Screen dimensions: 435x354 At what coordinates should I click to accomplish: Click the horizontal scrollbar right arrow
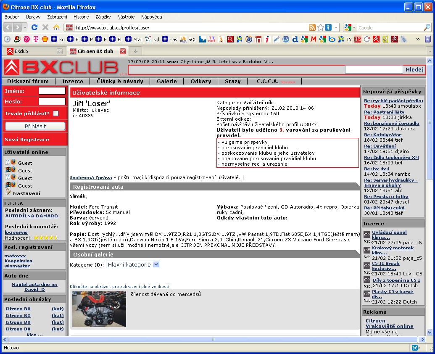coord(422,339)
